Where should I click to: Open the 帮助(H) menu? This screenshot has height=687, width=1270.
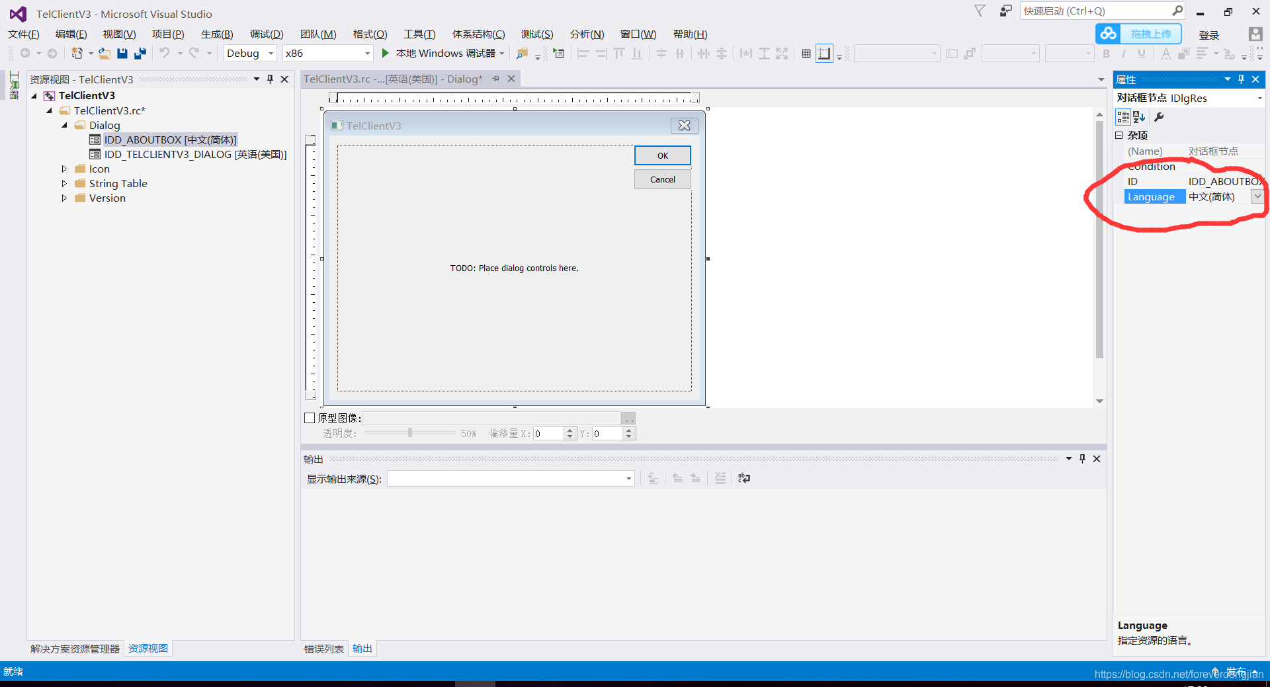click(x=690, y=34)
